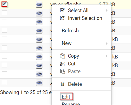Uncheck the wp-config.php row checkbox
The image size is (131, 105).
pyautogui.click(x=4, y=4)
